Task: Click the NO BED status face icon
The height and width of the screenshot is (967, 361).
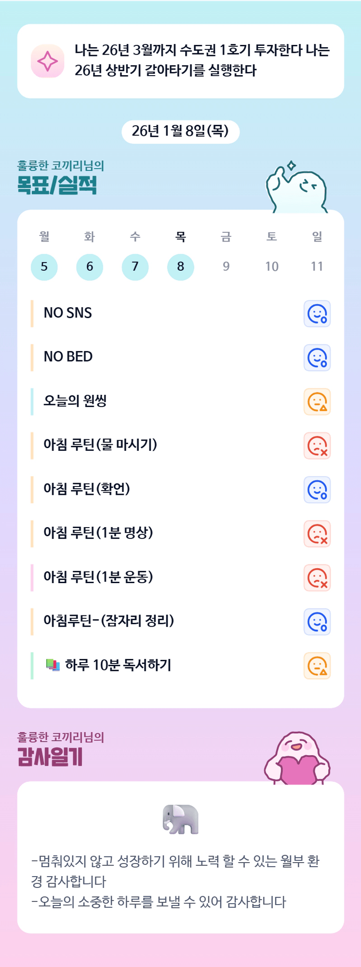Action: pos(317,358)
